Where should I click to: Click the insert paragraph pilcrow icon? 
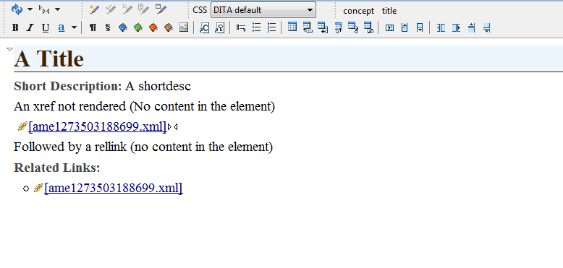(x=93, y=27)
